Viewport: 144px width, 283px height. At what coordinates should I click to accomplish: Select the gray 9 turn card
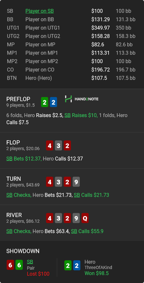76,182
